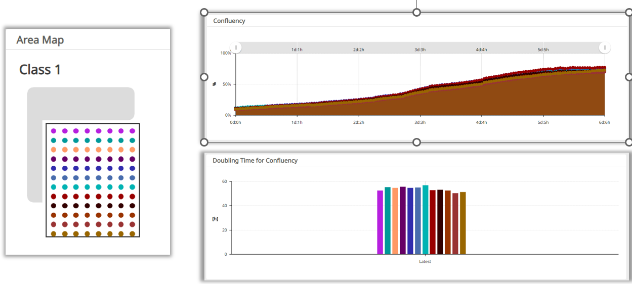Select the bright purple bar in Doubling Time chart
Image resolution: width=632 pixels, height=284 pixels.
380,222
